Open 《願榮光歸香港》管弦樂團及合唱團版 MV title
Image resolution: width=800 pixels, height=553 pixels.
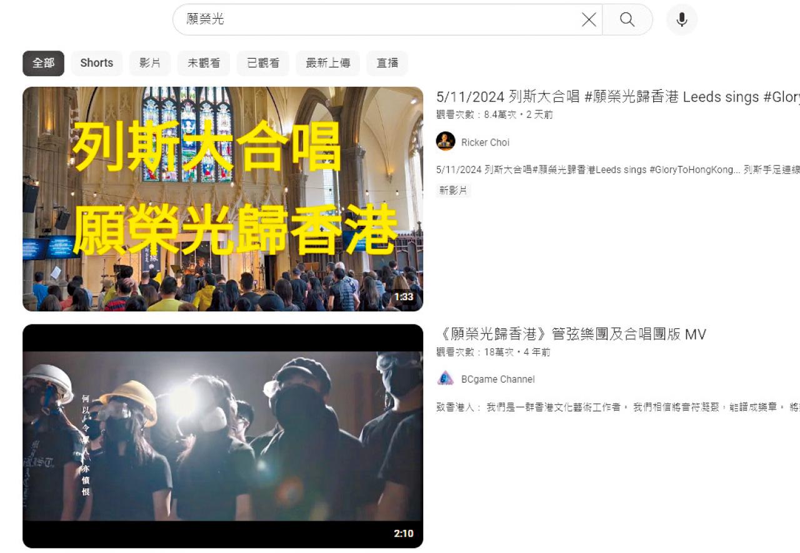pos(571,335)
